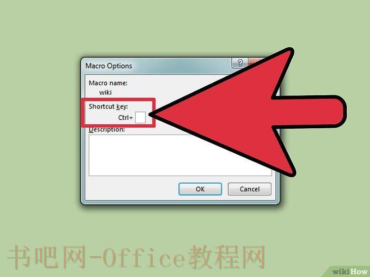Click the empty dialog area left of OK
370x277 pixels.
[132, 189]
